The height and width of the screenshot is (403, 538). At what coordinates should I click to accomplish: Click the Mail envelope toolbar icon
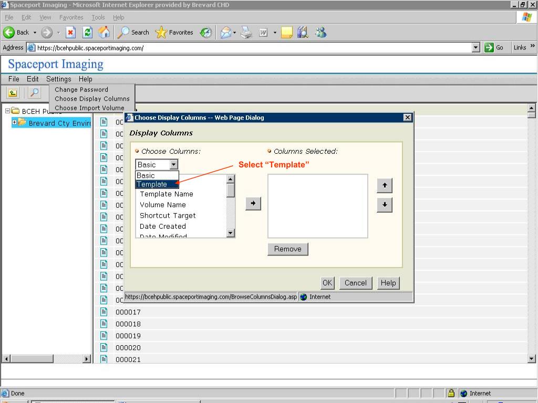[x=225, y=33]
